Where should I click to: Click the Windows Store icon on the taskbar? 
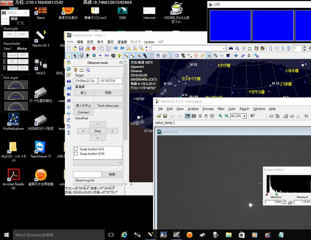[x=242, y=235]
